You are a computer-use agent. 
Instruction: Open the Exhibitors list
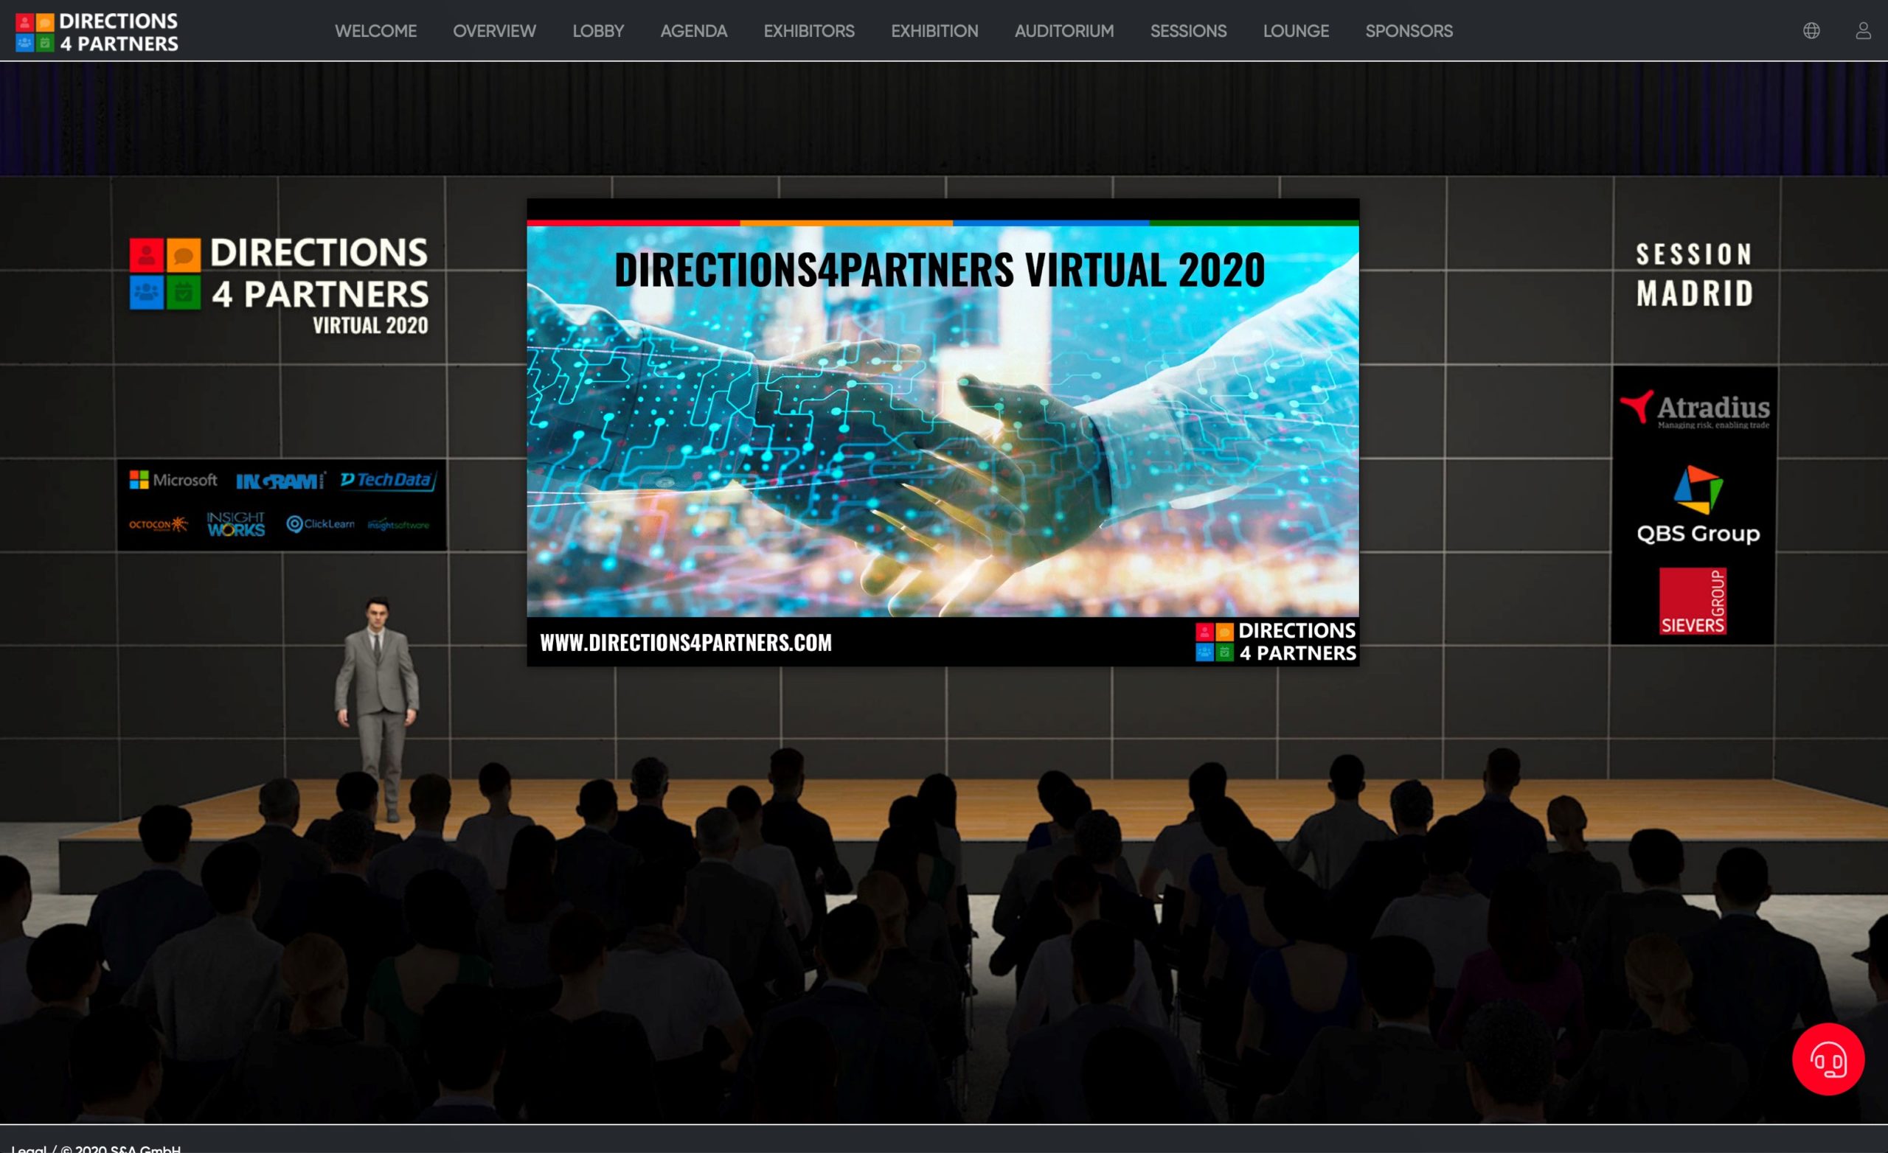click(809, 32)
